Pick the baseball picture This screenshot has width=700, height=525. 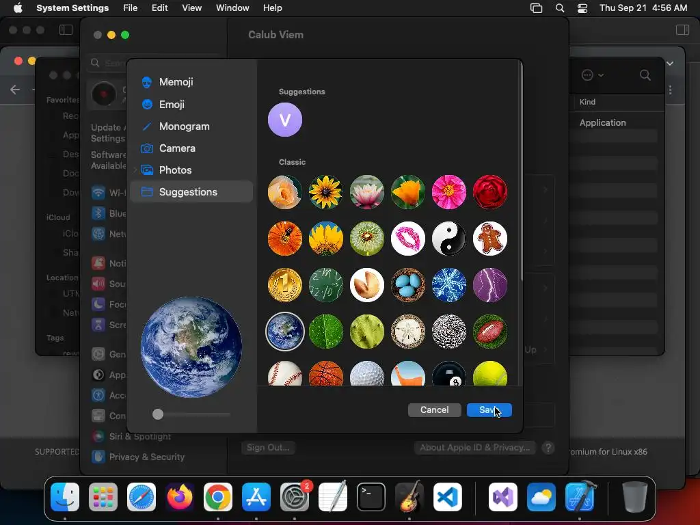click(x=285, y=373)
